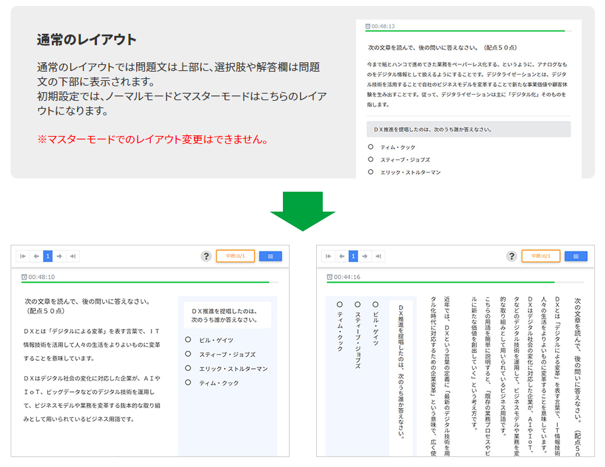
Task: Choose エリック・ストルターマン radio in 00:48:10 panel
Action: coord(189,368)
